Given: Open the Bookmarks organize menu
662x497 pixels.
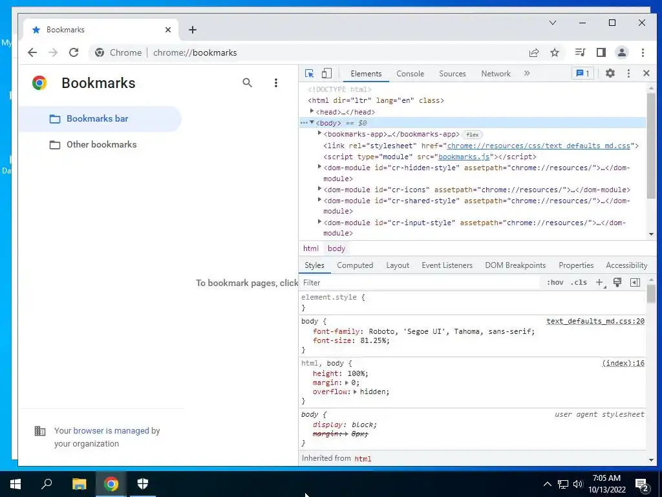Looking at the screenshot, I should [x=275, y=83].
